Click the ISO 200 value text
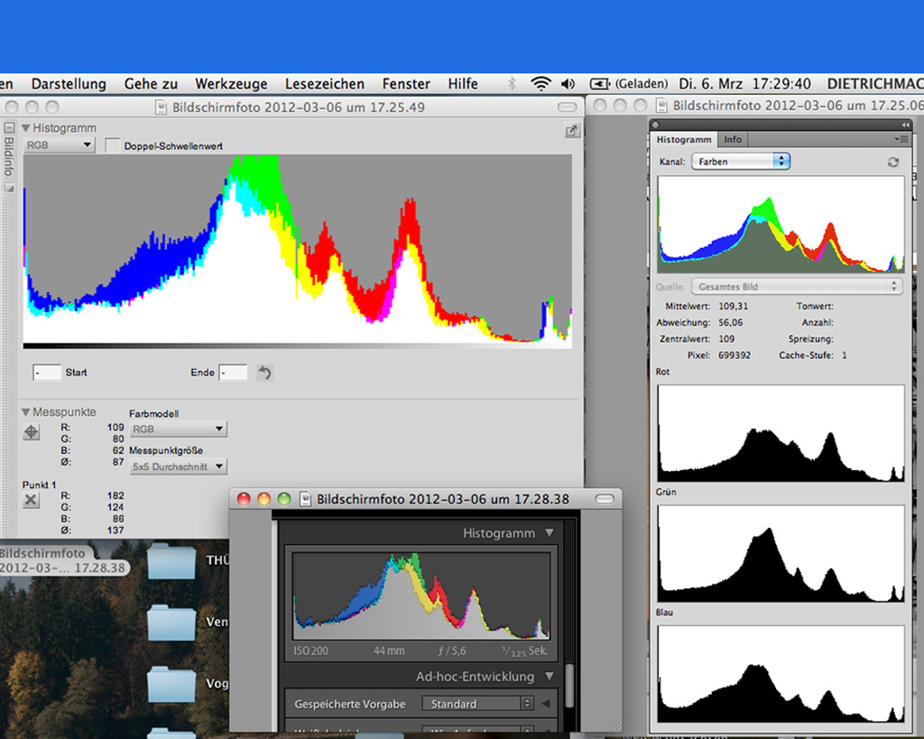Viewport: 924px width, 739px height. [311, 651]
